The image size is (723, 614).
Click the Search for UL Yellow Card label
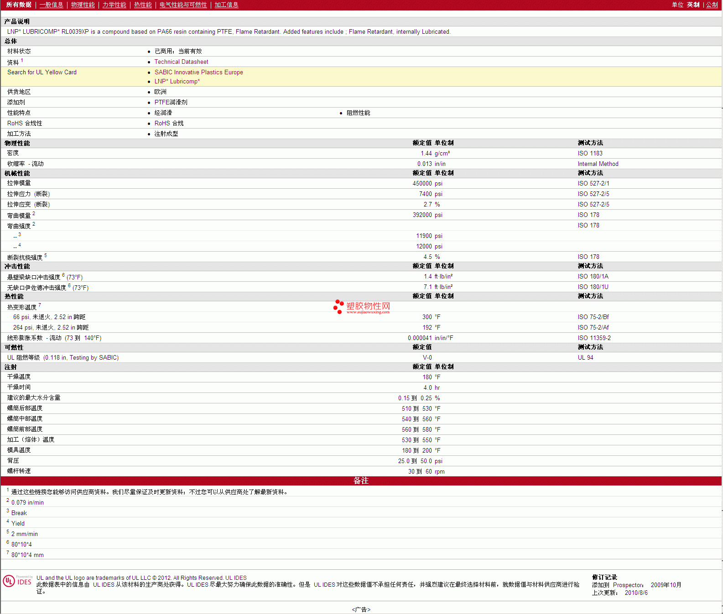[42, 72]
